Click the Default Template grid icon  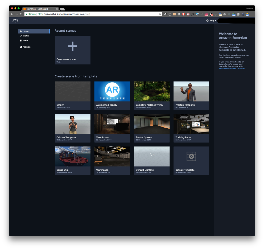pyautogui.click(x=191, y=157)
